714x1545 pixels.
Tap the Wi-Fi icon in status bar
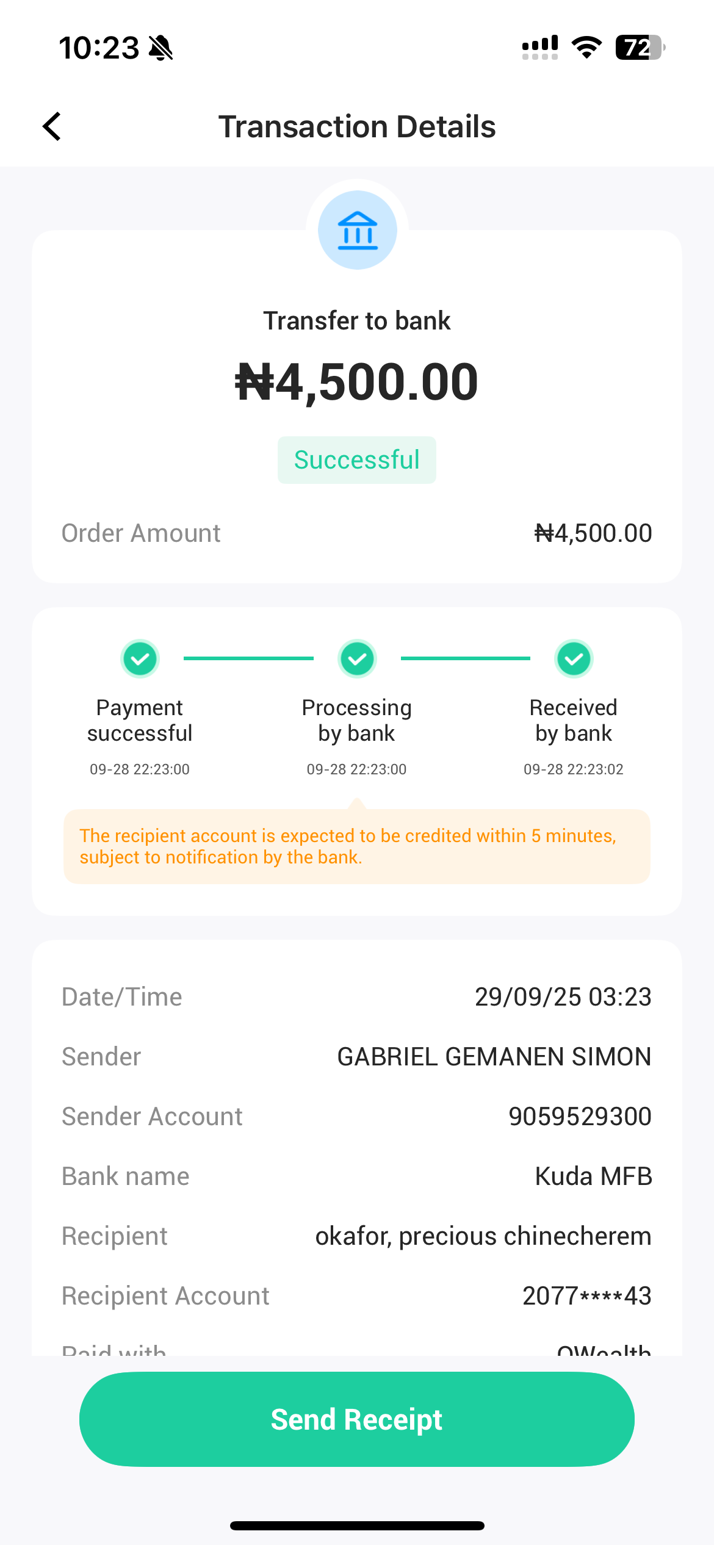(586, 47)
